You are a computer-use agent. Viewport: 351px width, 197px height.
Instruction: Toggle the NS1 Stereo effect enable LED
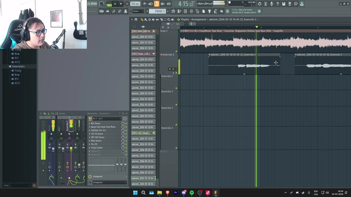pyautogui.click(x=126, y=123)
